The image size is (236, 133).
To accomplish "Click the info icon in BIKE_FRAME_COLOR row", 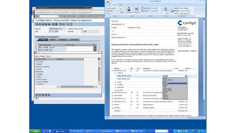I will (95, 47).
